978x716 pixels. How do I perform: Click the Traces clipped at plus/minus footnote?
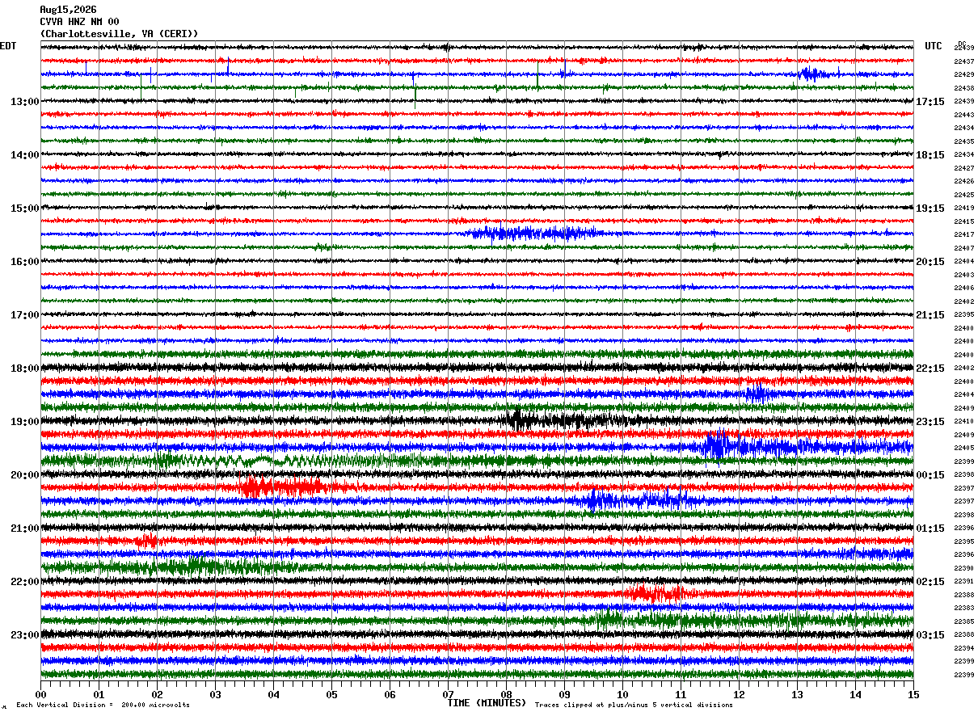[634, 705]
